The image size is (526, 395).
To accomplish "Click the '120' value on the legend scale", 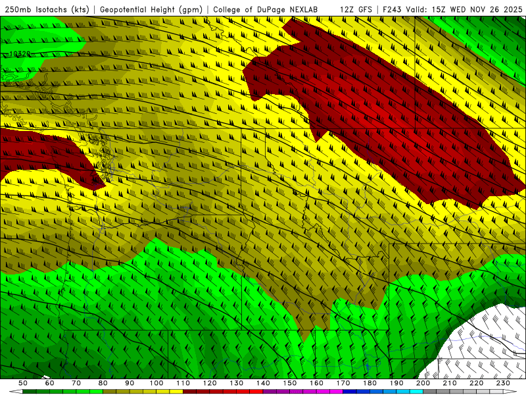I will pos(210,383).
